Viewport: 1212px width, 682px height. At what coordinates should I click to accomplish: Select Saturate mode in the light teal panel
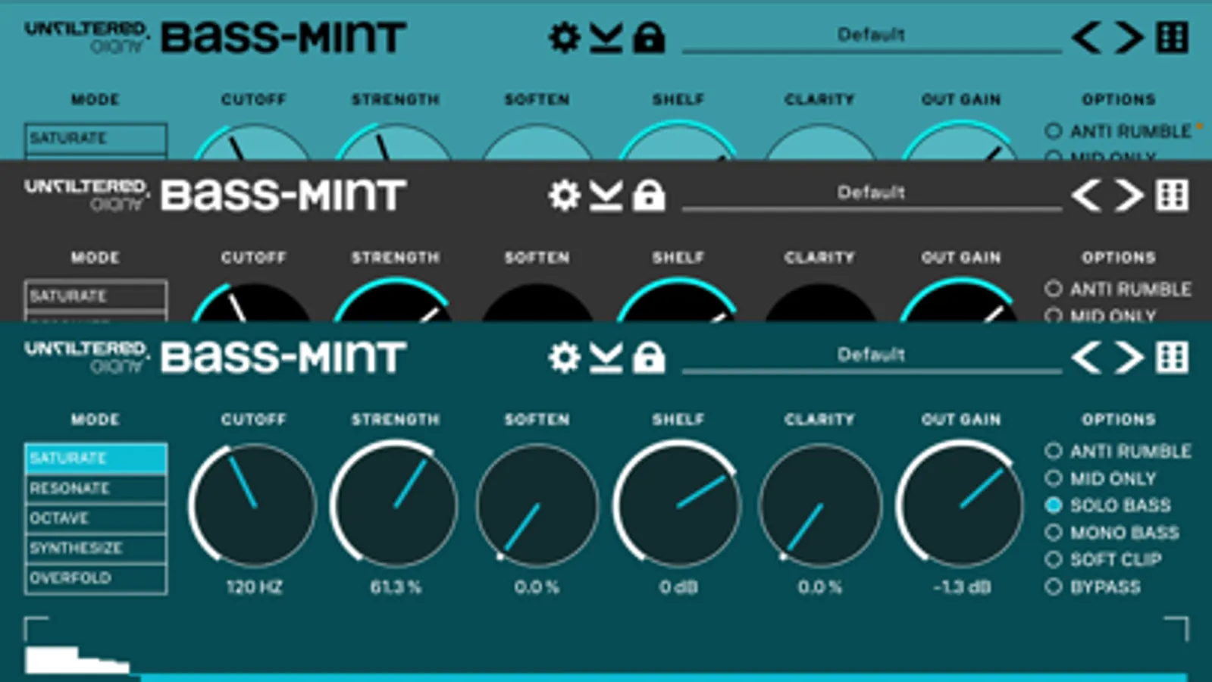click(96, 138)
